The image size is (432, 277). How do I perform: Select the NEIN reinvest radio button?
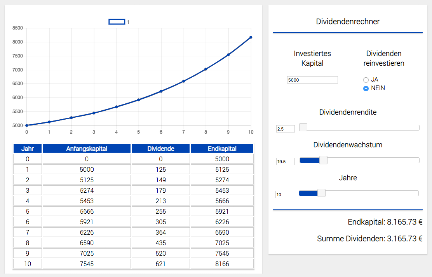366,89
